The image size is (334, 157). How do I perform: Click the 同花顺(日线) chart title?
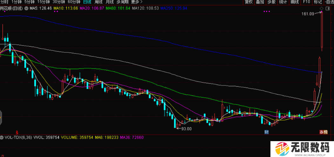point(11,8)
